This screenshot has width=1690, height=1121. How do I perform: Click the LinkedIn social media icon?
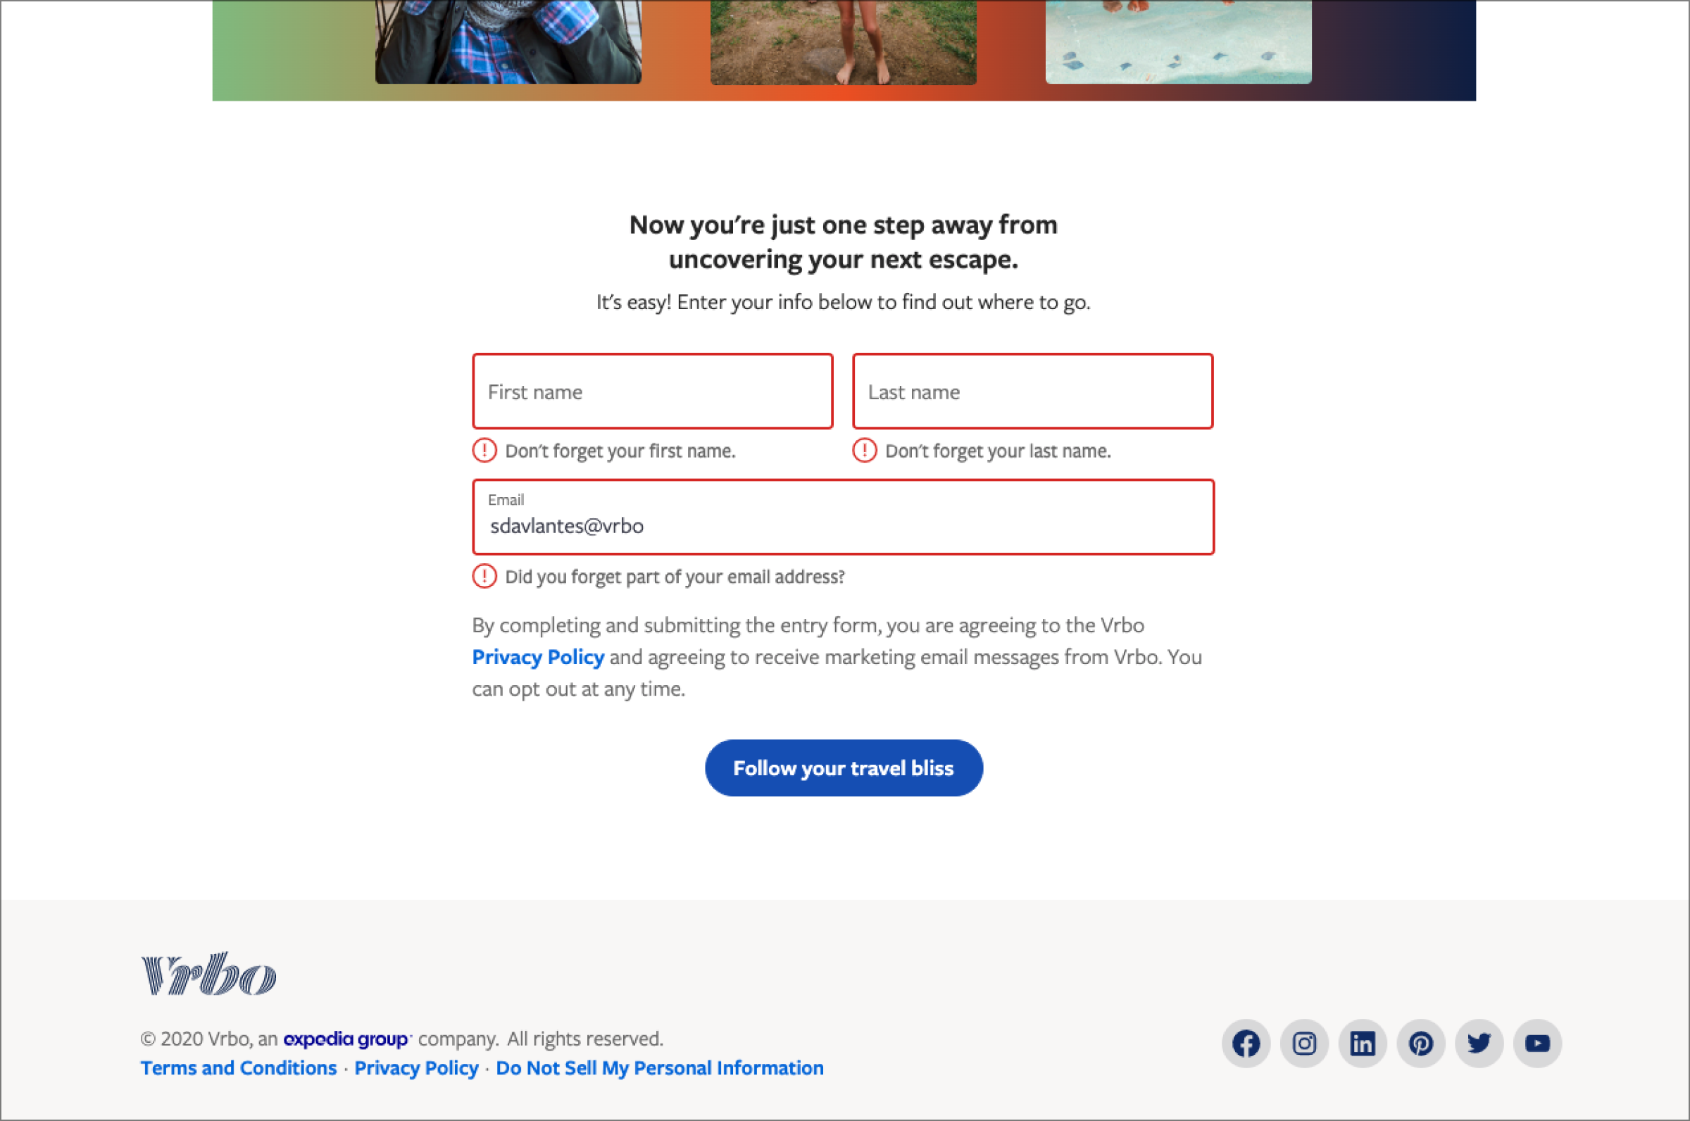pos(1363,1042)
